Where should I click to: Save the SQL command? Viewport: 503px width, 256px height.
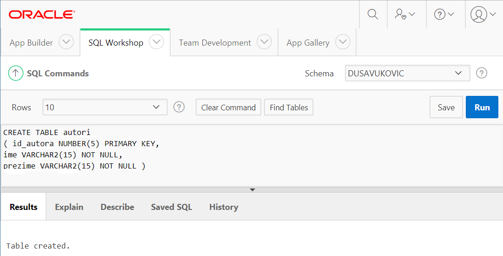coord(446,107)
